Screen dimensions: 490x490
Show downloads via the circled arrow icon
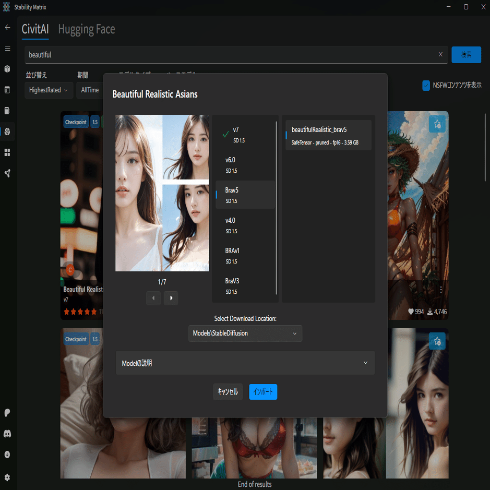tap(7, 455)
